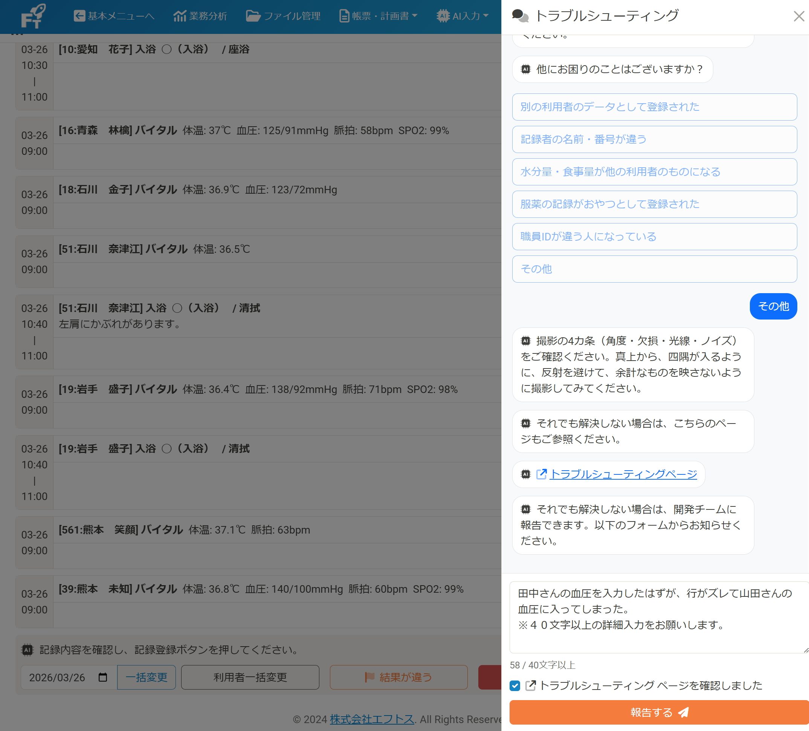Click the flag icon on 結果が違う button

(369, 677)
